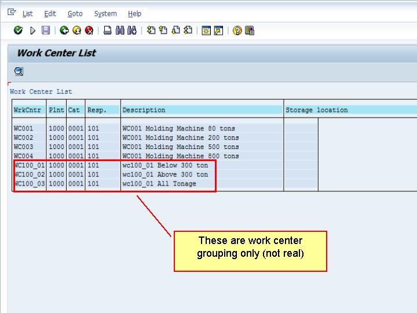Click the Find binoculars icon
The width and height of the screenshot is (417, 313).
(x=120, y=30)
